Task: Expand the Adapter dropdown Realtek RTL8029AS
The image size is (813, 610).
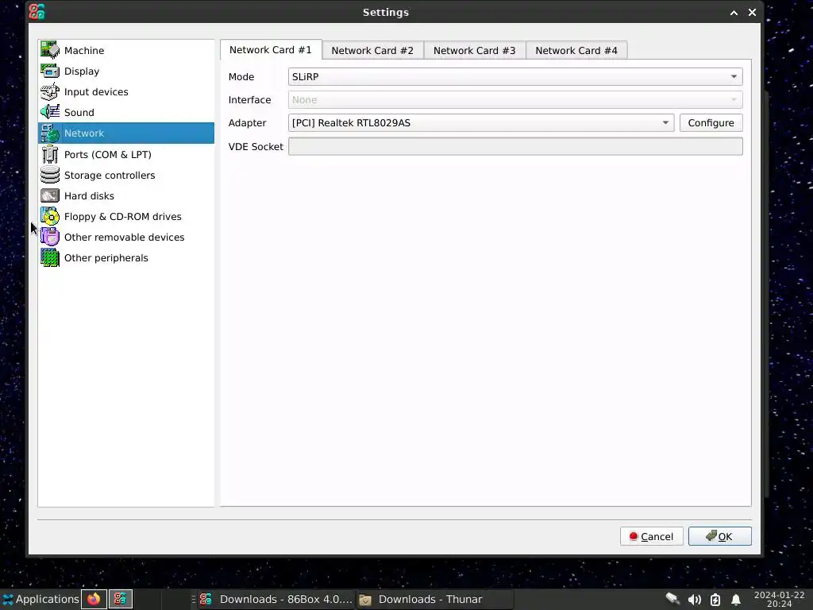Action: [480, 123]
